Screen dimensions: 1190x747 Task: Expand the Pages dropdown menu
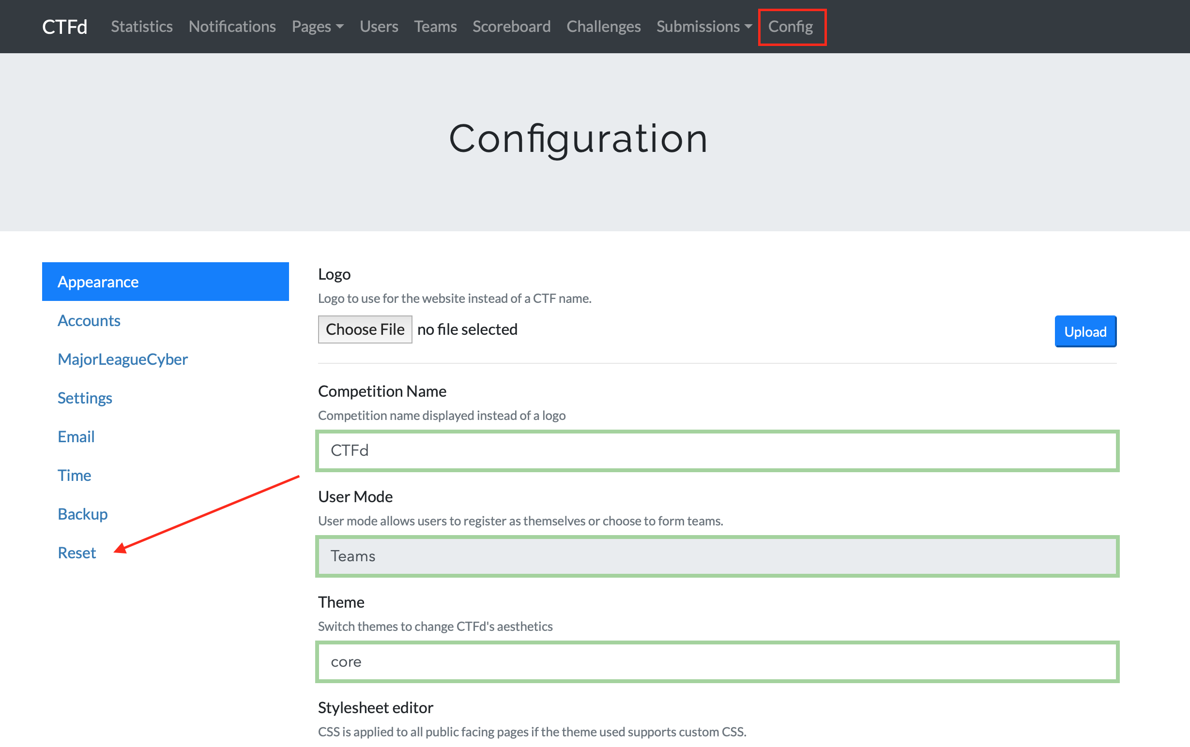pos(317,27)
